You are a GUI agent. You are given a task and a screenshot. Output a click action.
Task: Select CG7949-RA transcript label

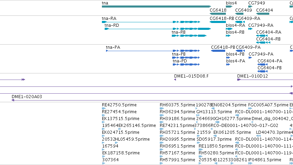(x=261, y=25)
